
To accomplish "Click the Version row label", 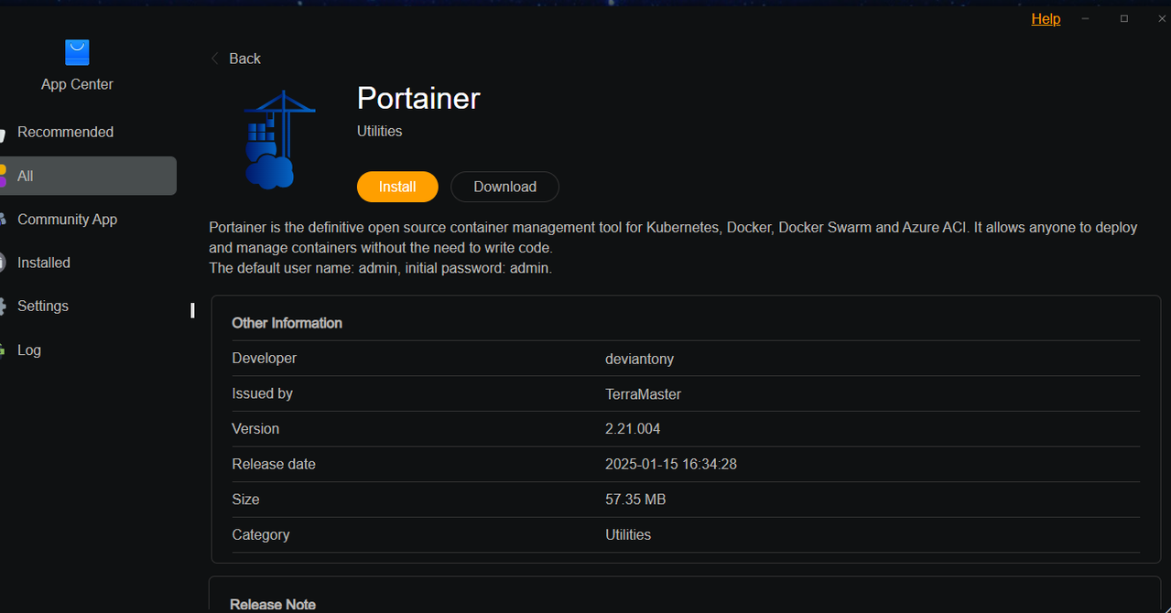I will [255, 429].
